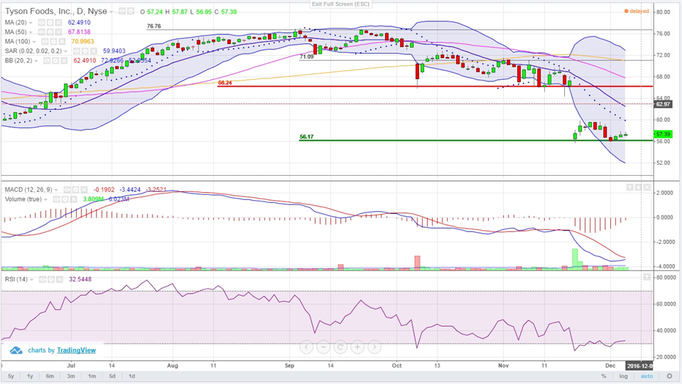This screenshot has height=384, width=682.
Task: Open settings for the Tyson Foods symbol
Action: tap(130, 11)
